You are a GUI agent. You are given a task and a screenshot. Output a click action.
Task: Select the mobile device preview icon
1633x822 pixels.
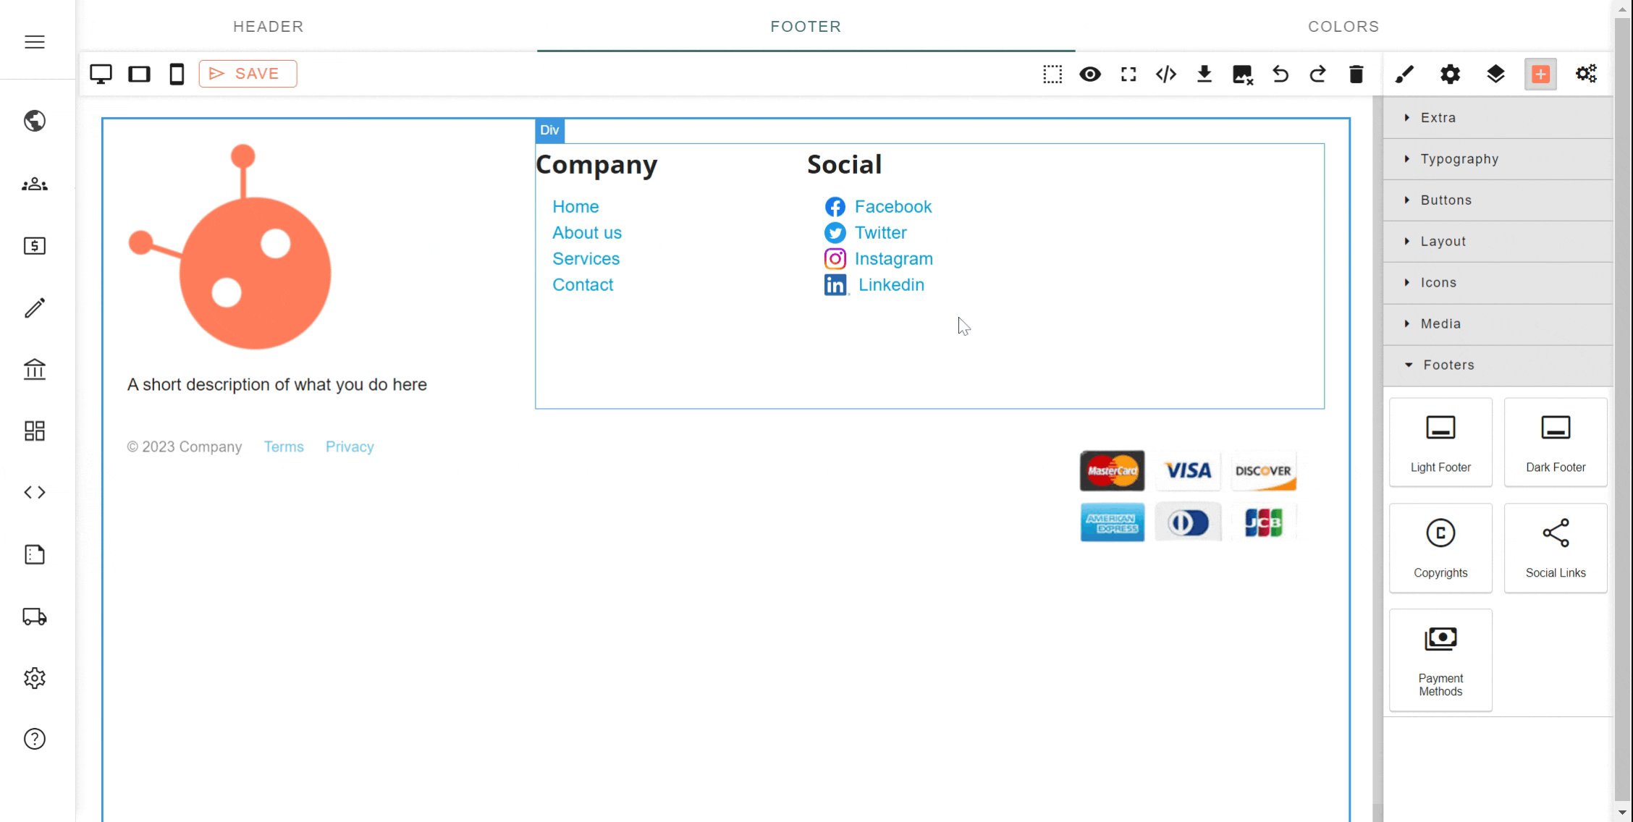177,74
